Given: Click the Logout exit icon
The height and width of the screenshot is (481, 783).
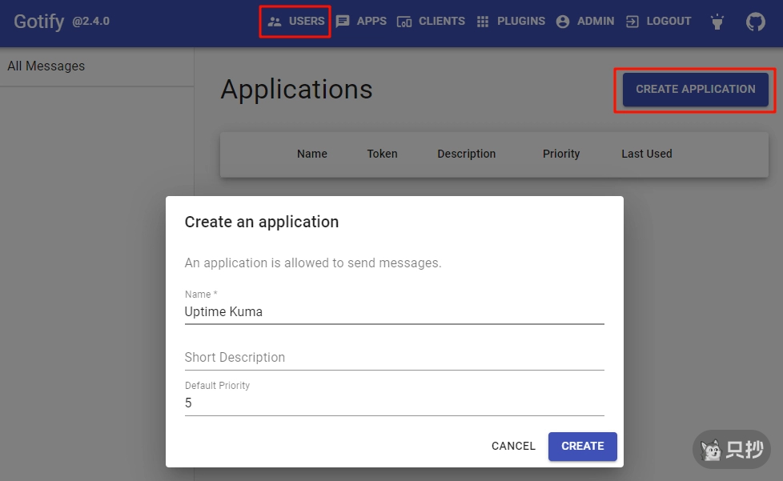Looking at the screenshot, I should (x=632, y=22).
